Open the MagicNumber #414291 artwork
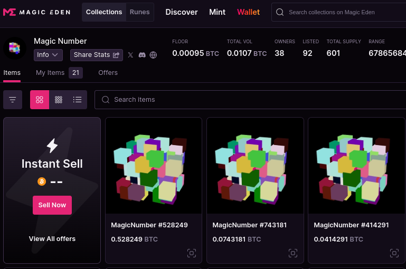 [x=356, y=166]
